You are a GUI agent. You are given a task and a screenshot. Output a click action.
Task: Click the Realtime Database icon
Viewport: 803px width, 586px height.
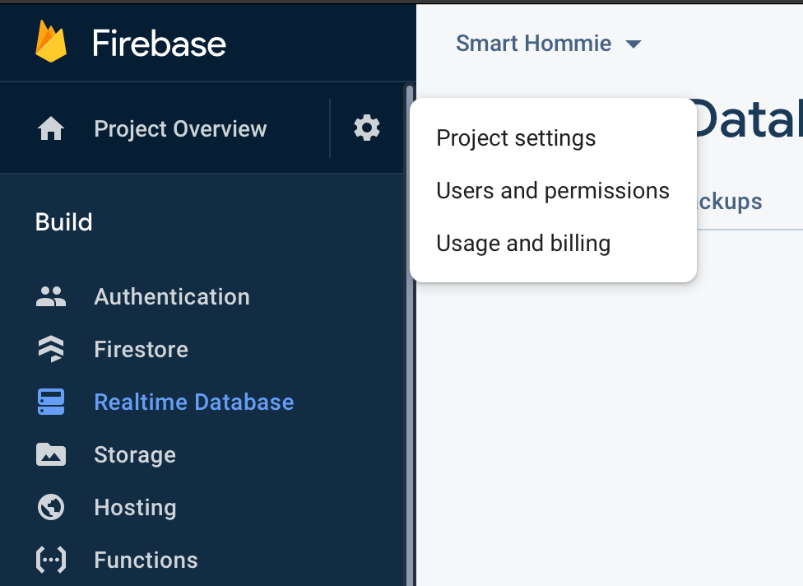[x=51, y=402]
